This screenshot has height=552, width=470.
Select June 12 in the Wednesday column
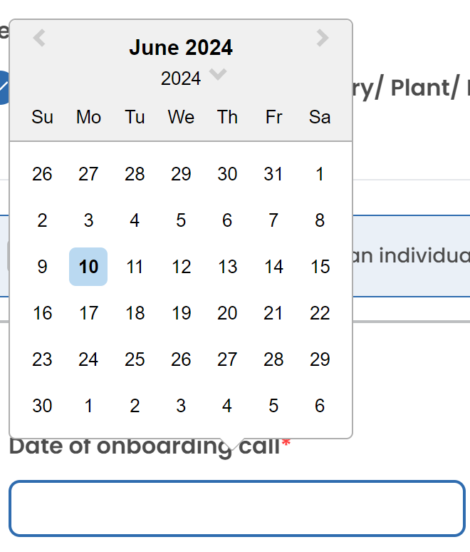click(181, 267)
